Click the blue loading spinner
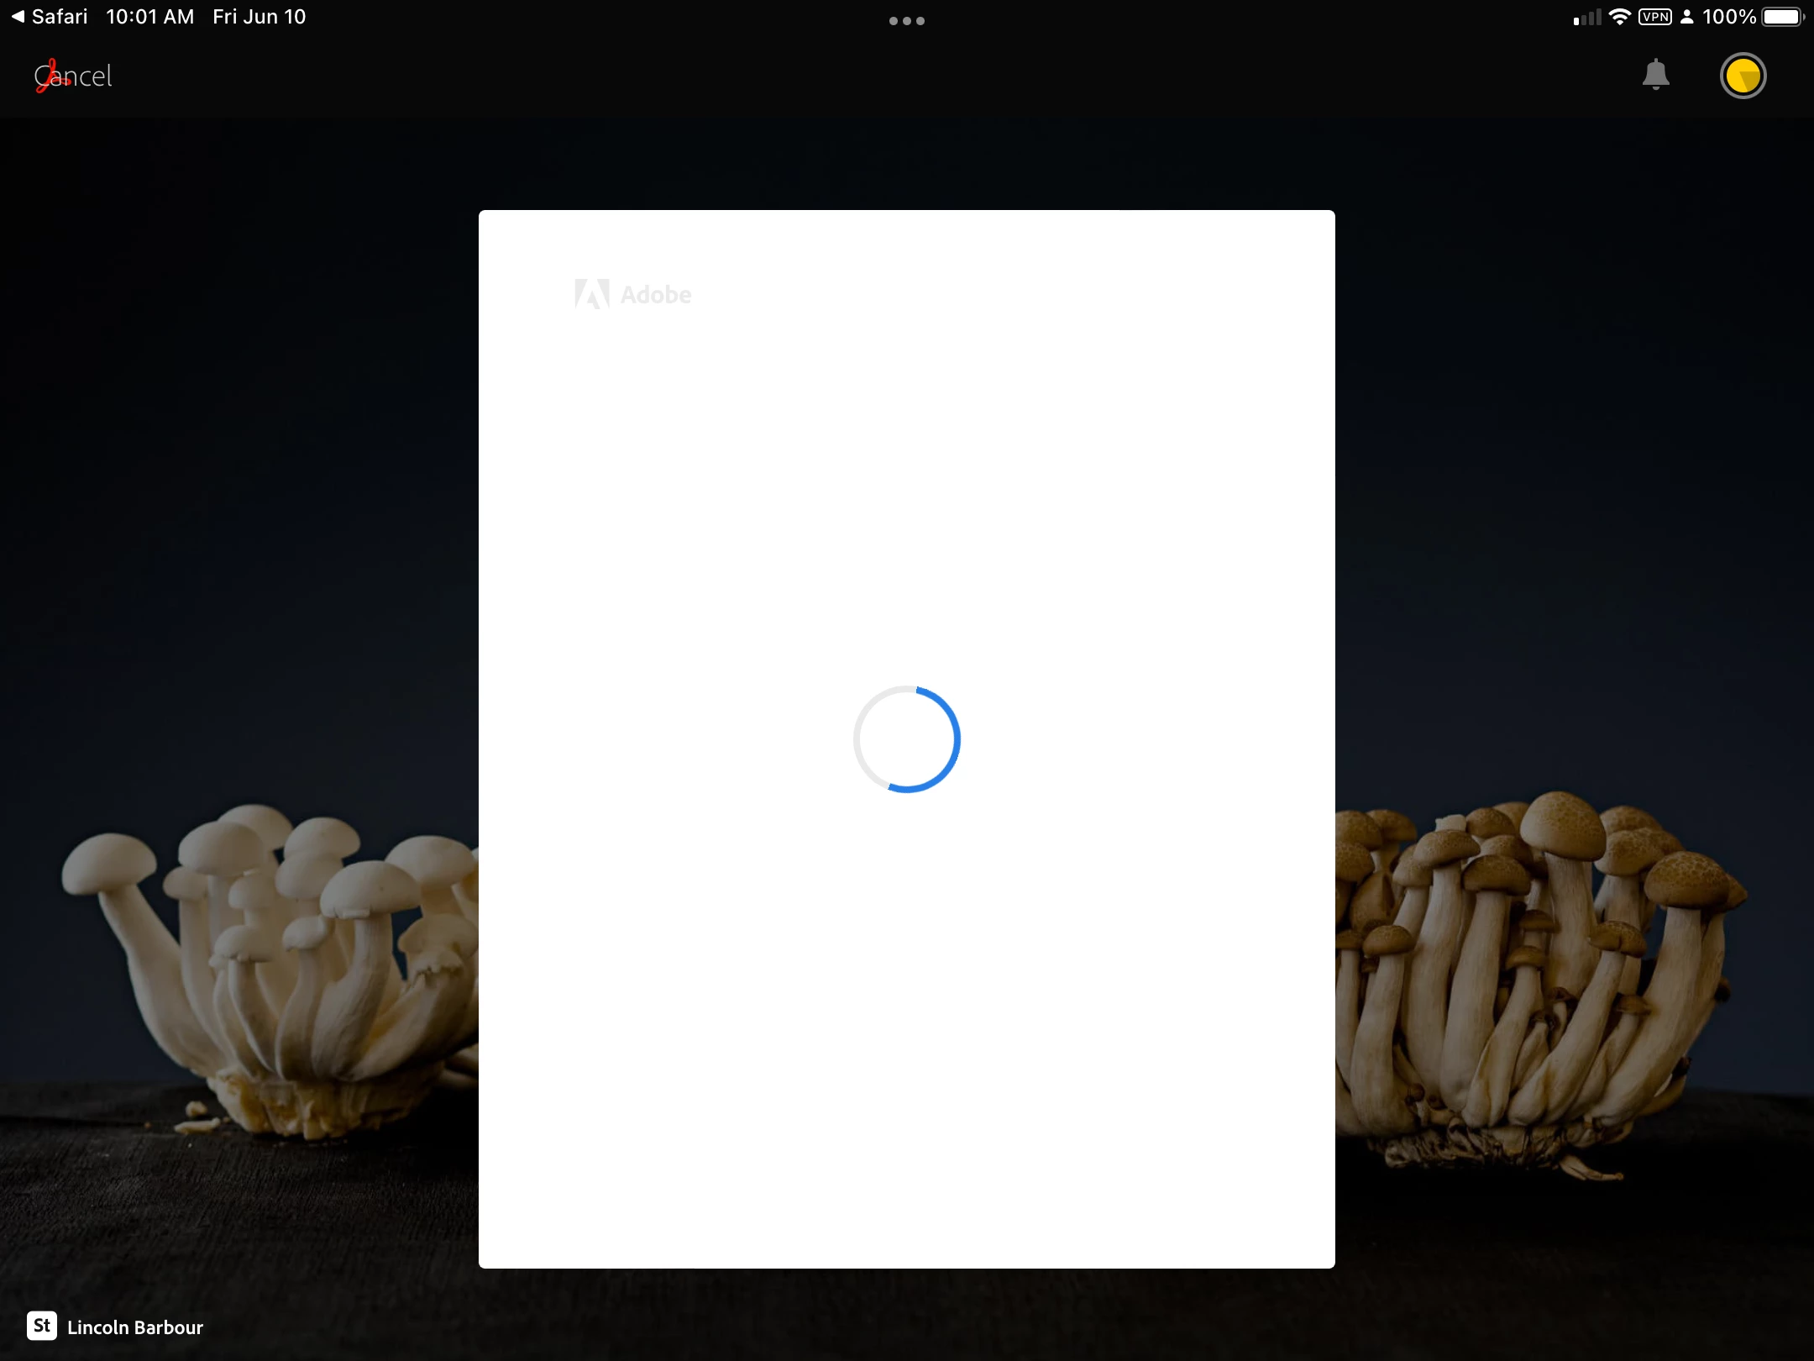Viewport: 1814px width, 1361px height. [906, 739]
